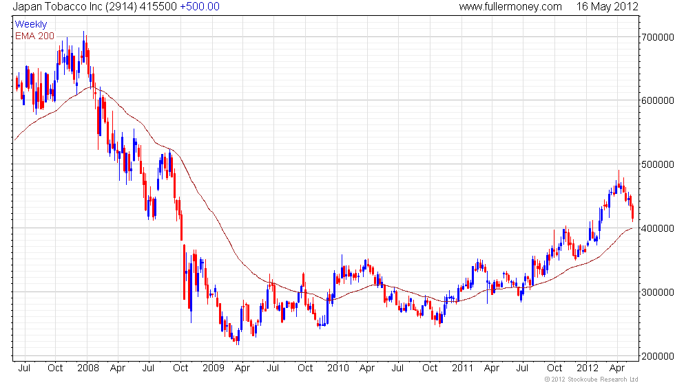The width and height of the screenshot is (675, 385).
Task: Click the 300000 price axis label
Action: (x=657, y=293)
